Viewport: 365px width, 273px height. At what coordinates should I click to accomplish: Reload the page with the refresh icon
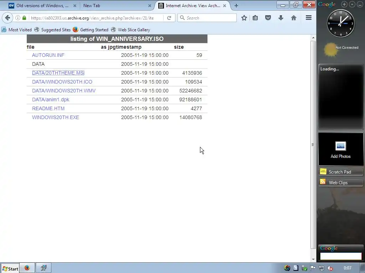(x=169, y=18)
